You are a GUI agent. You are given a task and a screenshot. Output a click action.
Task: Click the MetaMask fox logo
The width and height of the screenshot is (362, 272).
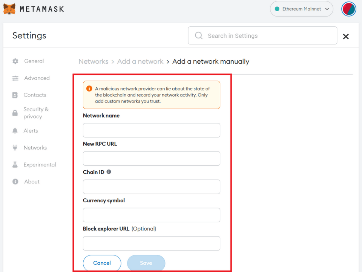point(9,9)
